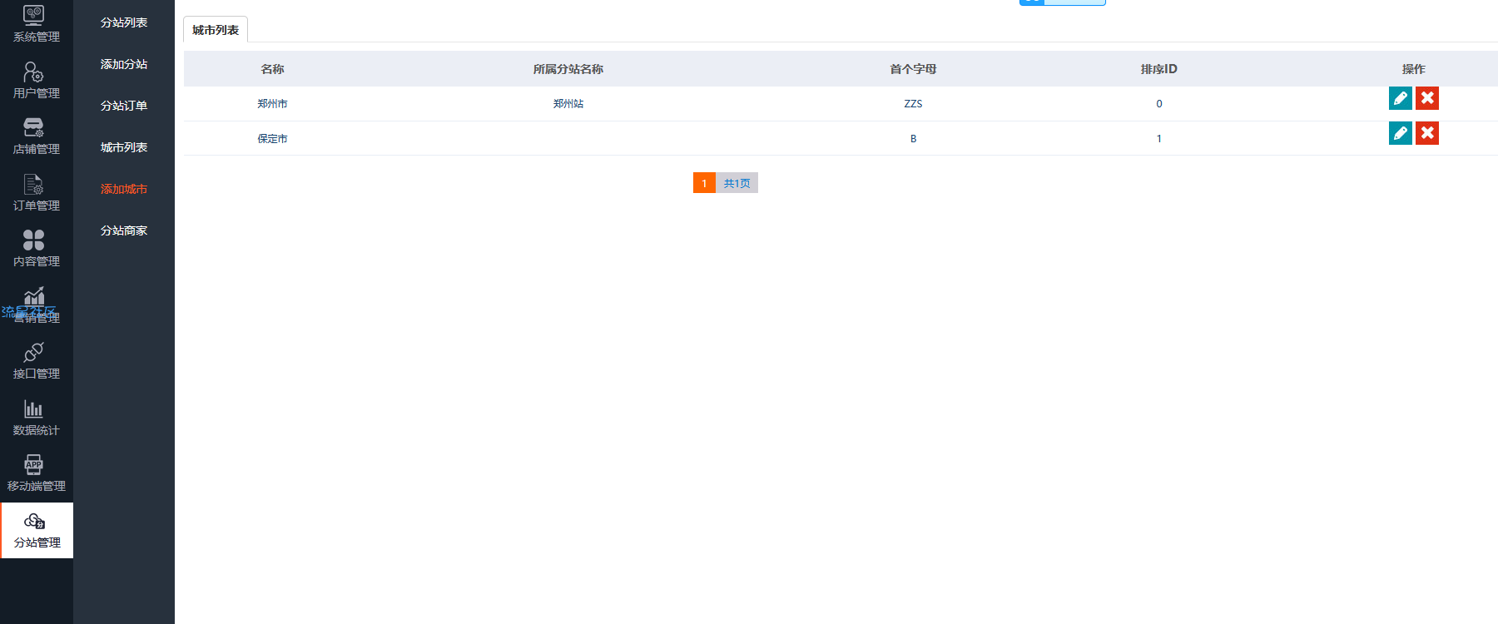Click the 郑州市 city name

point(272,104)
